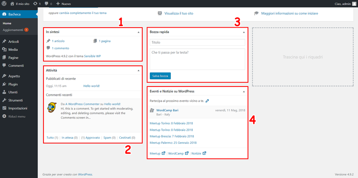Screen dimensions: 358x178
Task: Filter comments by Cestinati
Action: (127, 138)
